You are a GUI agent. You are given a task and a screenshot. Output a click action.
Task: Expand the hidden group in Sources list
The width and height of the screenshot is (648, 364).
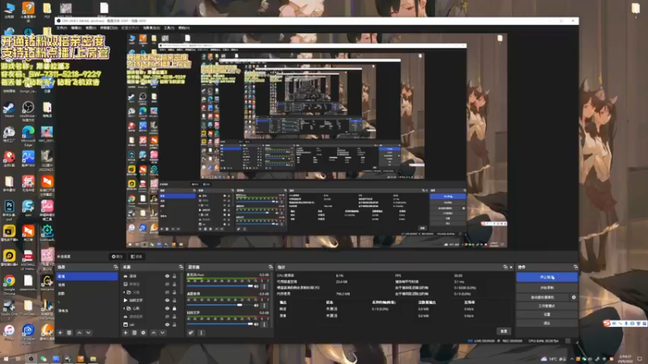pos(125,292)
